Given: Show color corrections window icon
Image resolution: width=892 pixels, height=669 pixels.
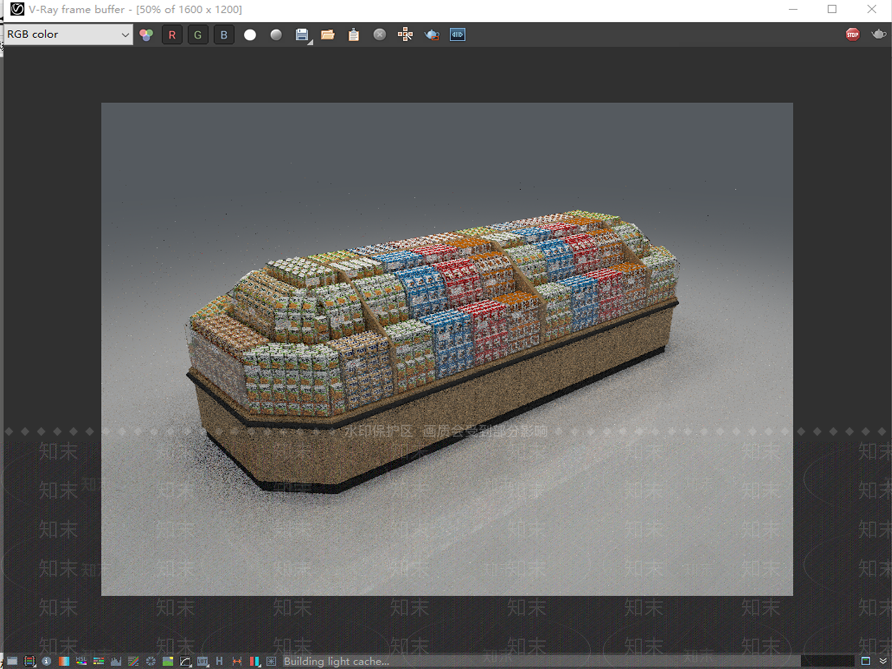Looking at the screenshot, I should pyautogui.click(x=12, y=661).
